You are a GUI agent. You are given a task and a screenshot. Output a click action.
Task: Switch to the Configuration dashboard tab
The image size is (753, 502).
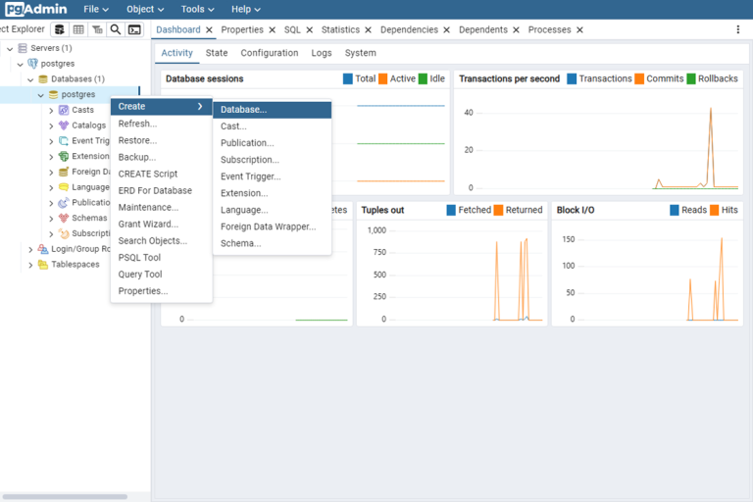(270, 53)
